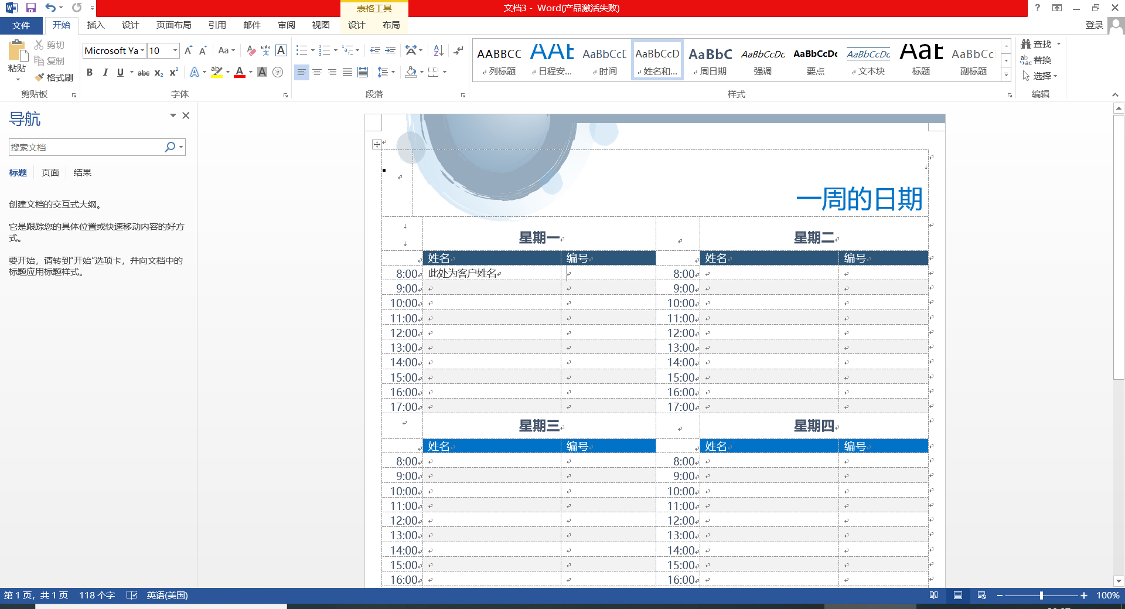
Task: Select the Read Mode view icon
Action: (x=934, y=595)
